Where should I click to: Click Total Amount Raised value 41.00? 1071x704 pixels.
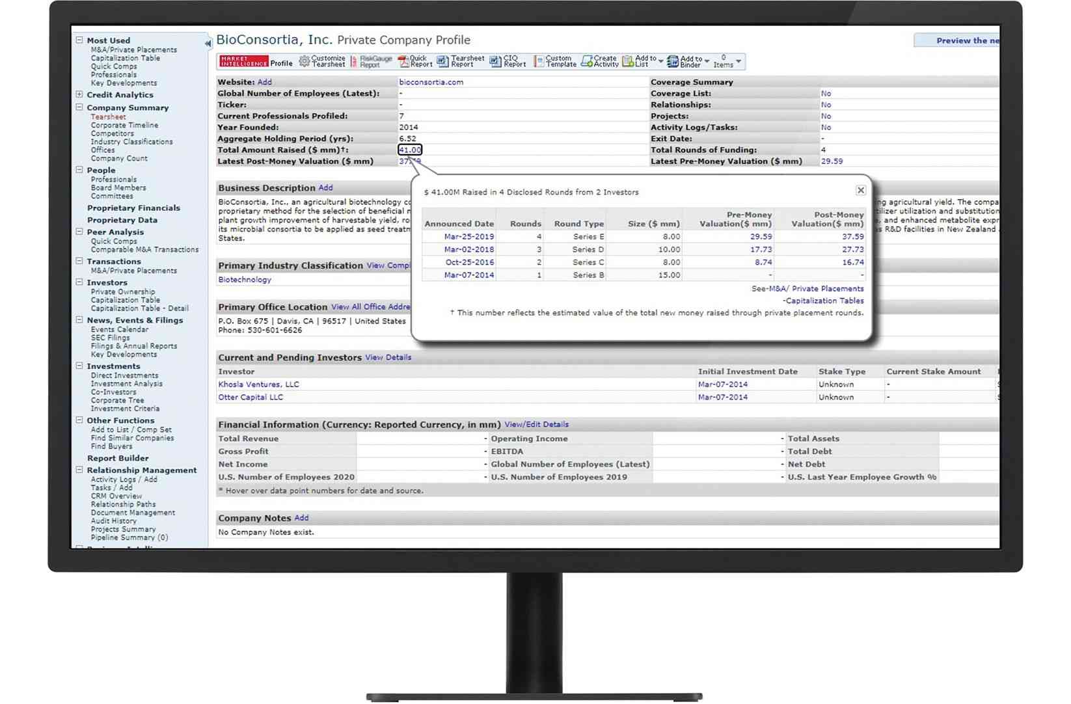[410, 150]
